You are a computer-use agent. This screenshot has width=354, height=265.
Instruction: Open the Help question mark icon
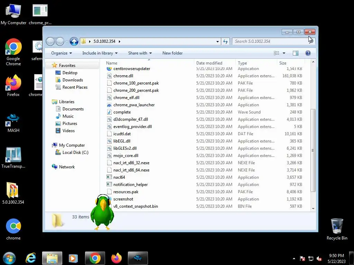308,53
